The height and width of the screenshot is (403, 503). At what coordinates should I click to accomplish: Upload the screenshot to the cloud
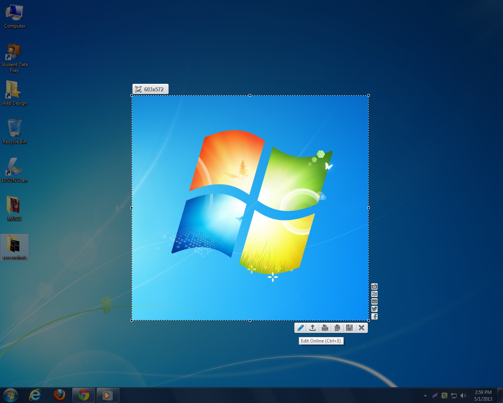coord(313,327)
